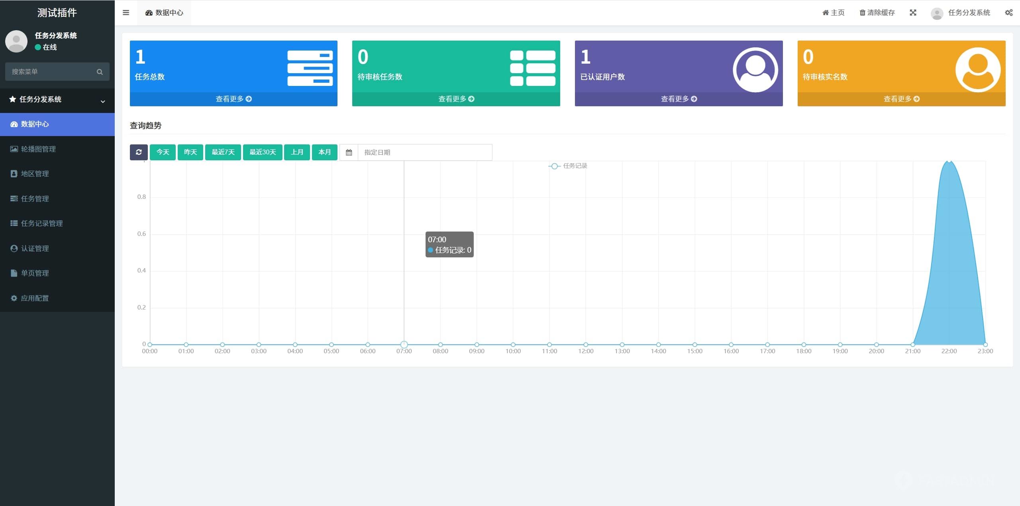Select 任务记录管理 sidebar item
1020x506 pixels.
[x=41, y=224]
